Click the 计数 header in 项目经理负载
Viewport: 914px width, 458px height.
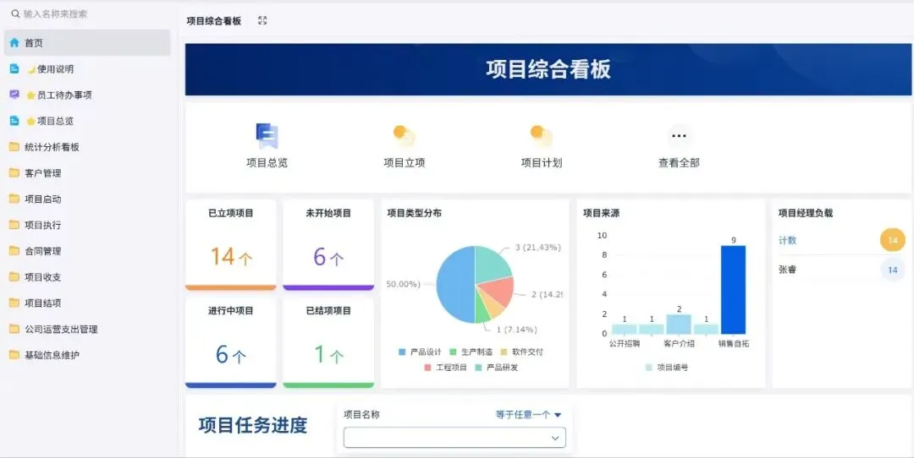[788, 240]
